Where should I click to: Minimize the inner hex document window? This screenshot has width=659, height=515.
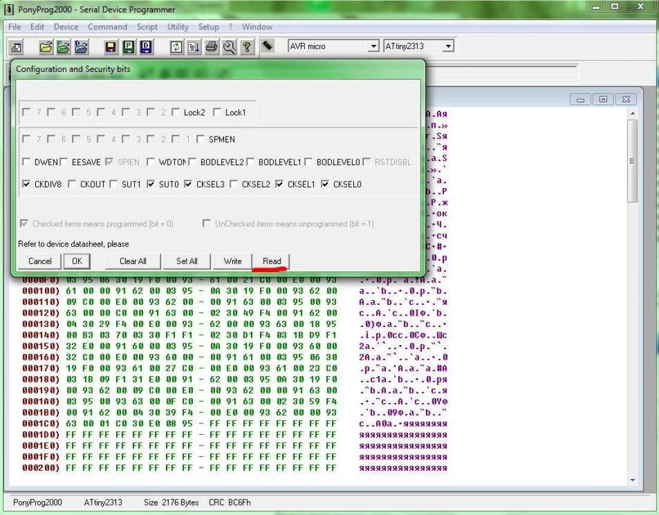point(581,99)
